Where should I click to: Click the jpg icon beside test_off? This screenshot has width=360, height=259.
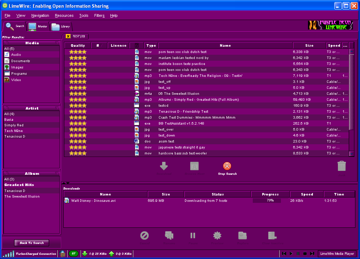point(137,82)
